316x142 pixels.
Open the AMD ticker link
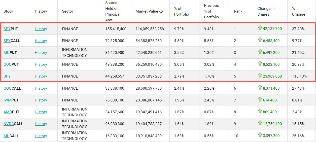coord(8,112)
